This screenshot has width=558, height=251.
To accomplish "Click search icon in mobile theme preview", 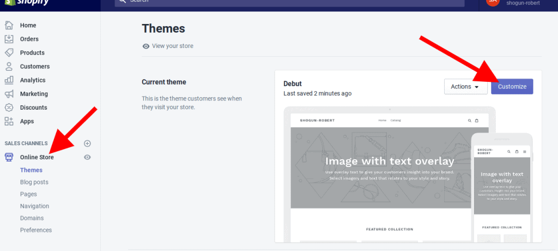I will point(510,152).
